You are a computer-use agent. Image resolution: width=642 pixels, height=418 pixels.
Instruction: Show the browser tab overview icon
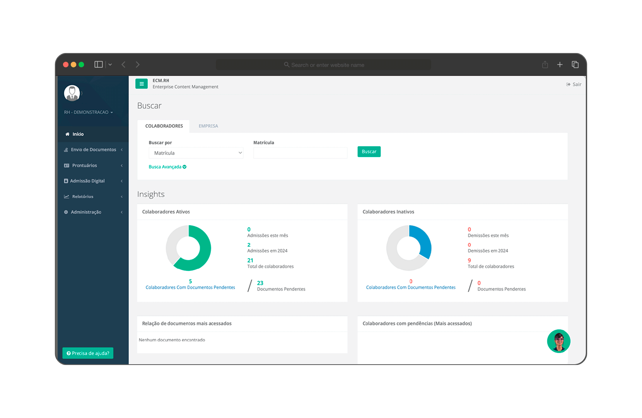tap(575, 65)
